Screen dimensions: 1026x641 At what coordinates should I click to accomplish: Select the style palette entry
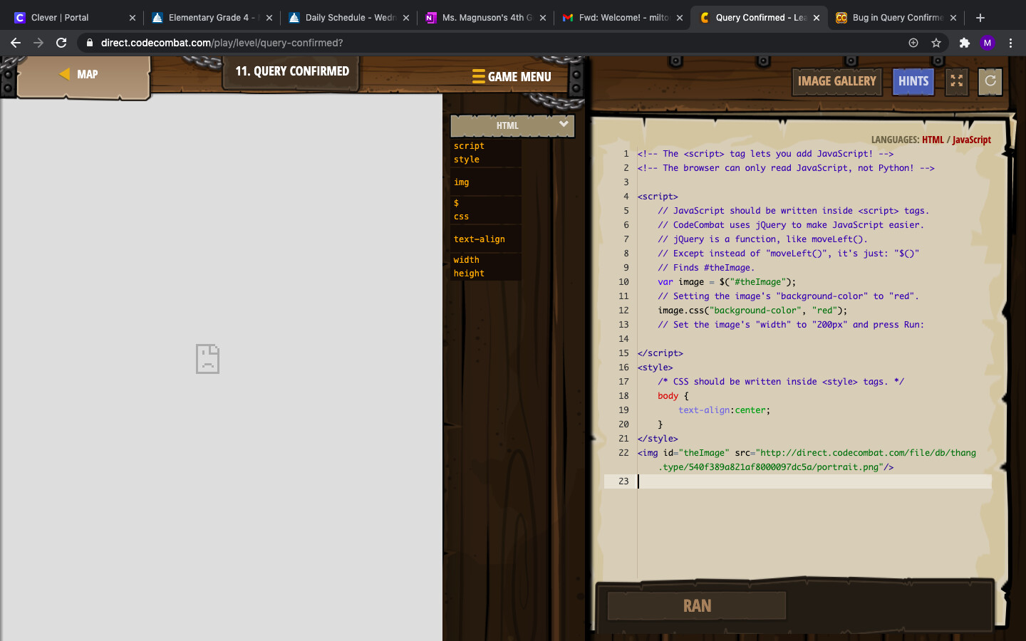[x=467, y=160]
